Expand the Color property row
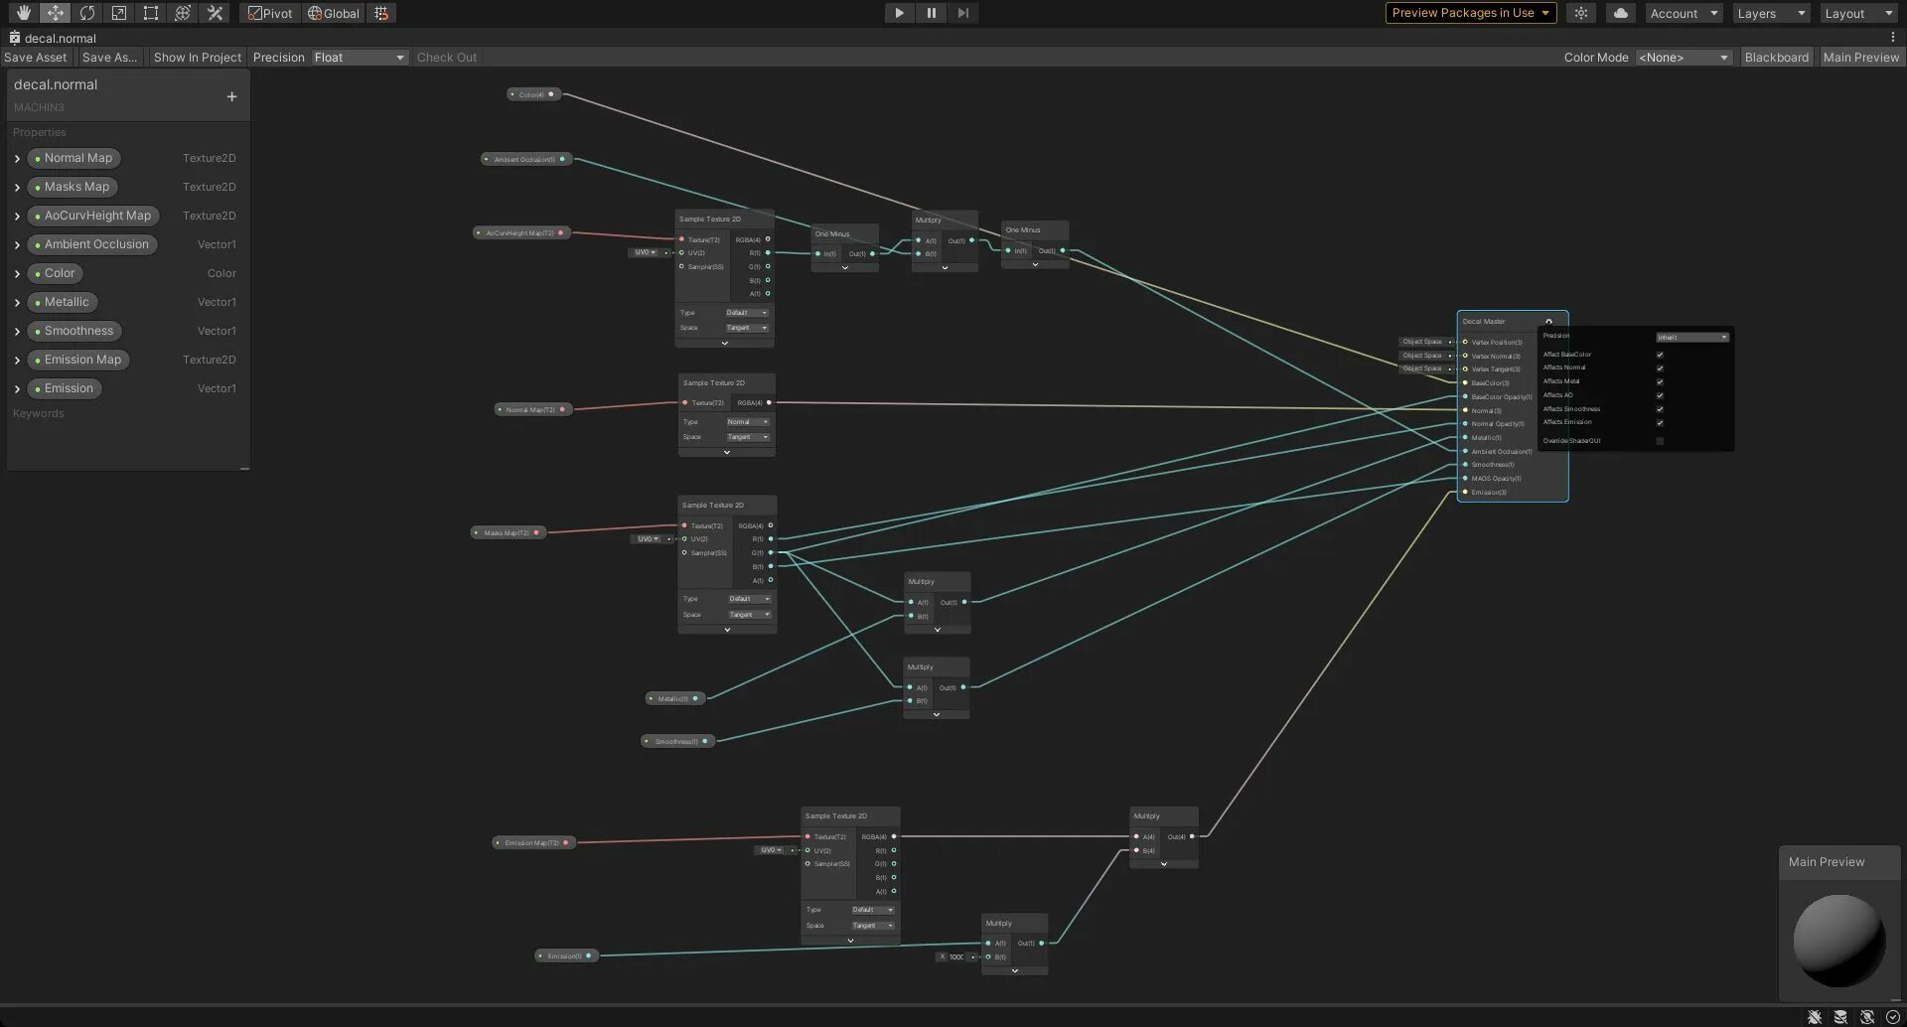The height and width of the screenshot is (1027, 1907). pos(17,274)
